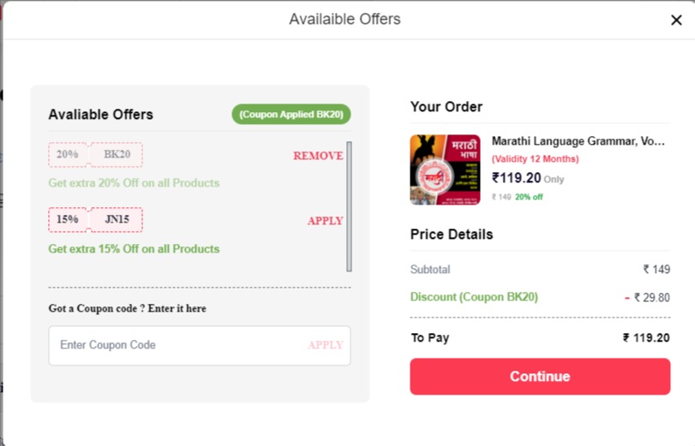The height and width of the screenshot is (446, 695).
Task: Click the 15% coupon ticket label
Action: point(68,220)
